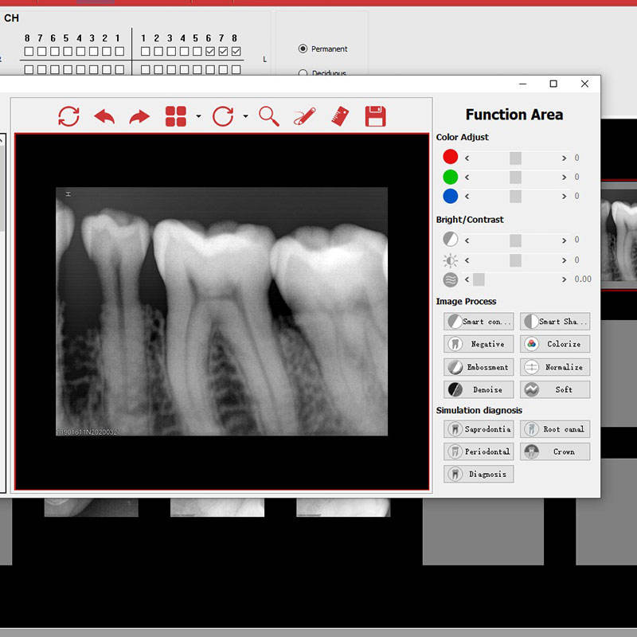
Task: Click the redo arrow icon
Action: [139, 116]
